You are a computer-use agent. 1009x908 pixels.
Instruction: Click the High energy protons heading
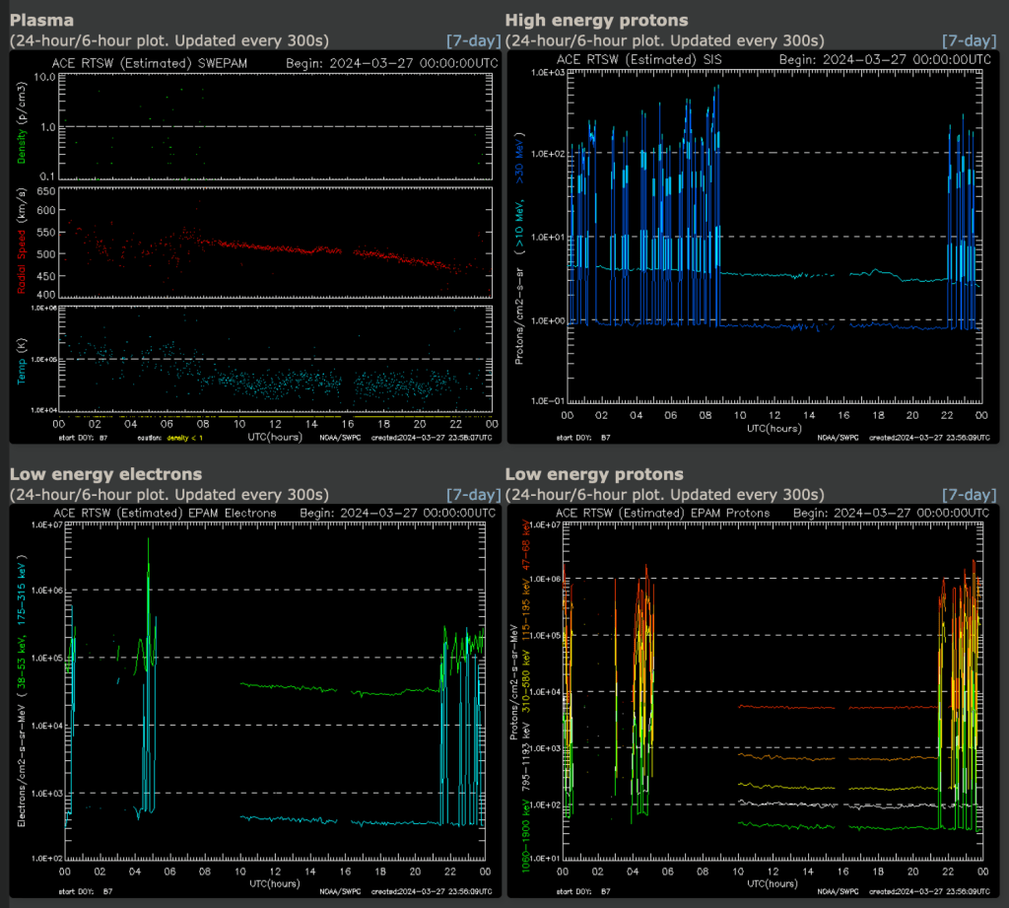point(596,20)
